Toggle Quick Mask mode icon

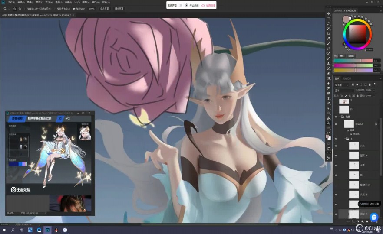click(x=329, y=144)
